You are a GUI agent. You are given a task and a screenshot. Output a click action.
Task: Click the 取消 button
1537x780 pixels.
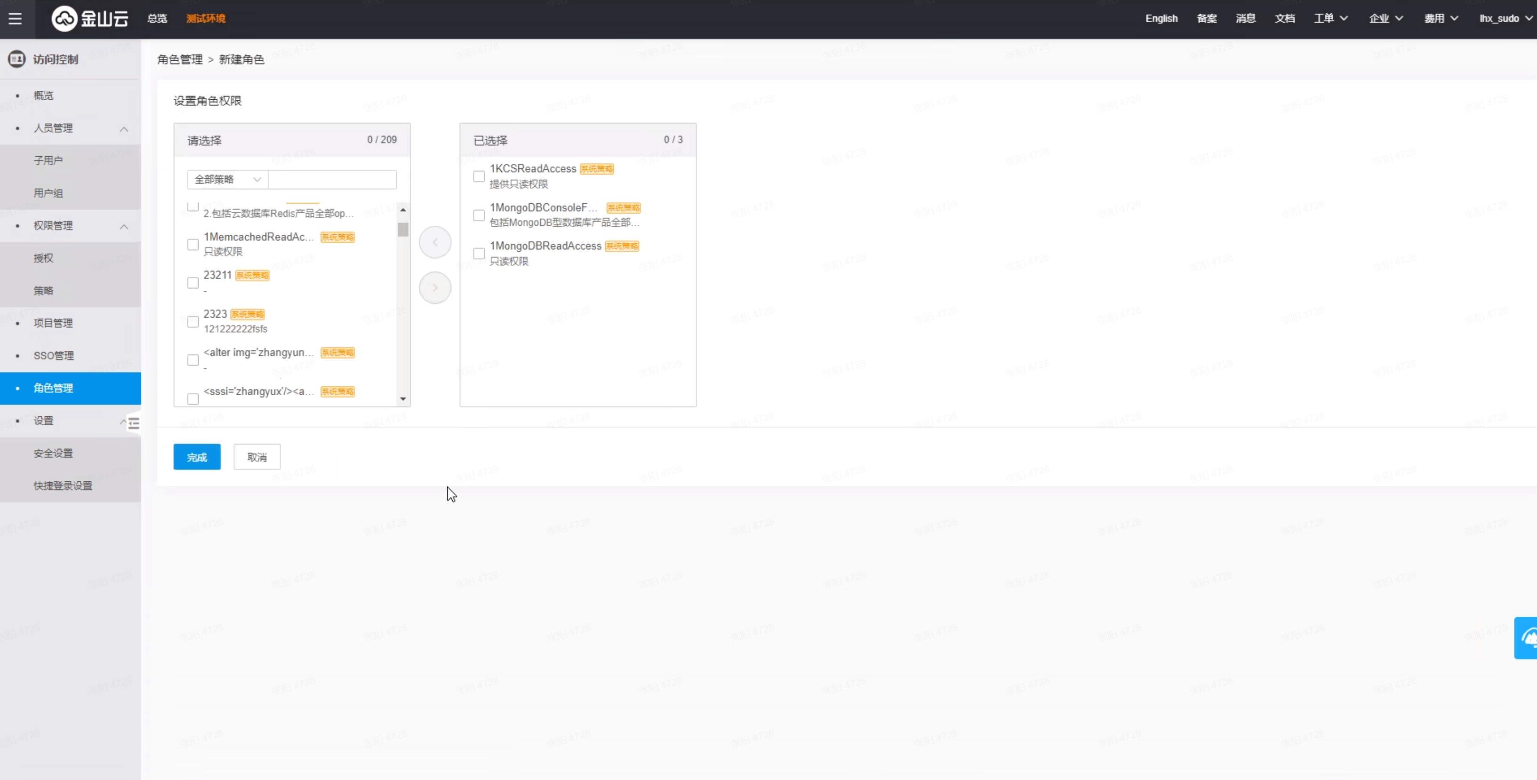[x=257, y=457]
